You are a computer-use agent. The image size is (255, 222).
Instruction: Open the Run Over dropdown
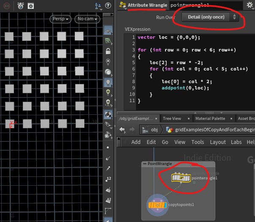click(x=210, y=17)
